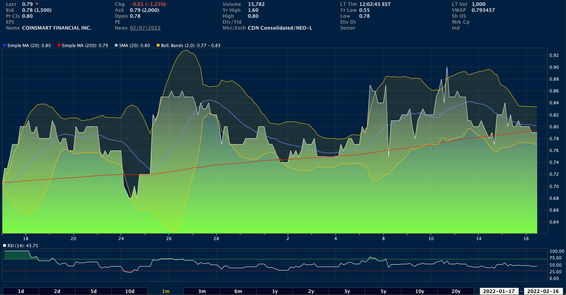Click the white RSI (14) legend square
Screen dimensions: 566x295
[4, 246]
